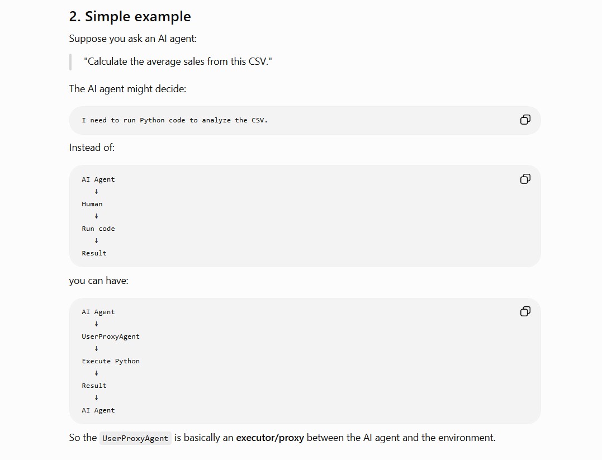
Task: Click the 'Result' line in the first flow block
Action: click(94, 253)
